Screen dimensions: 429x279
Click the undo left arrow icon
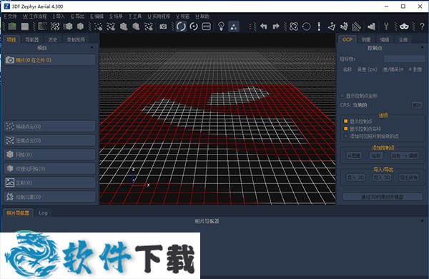(263, 26)
